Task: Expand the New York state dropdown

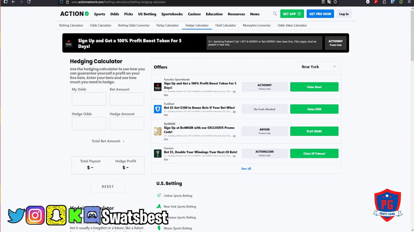Action: click(319, 67)
